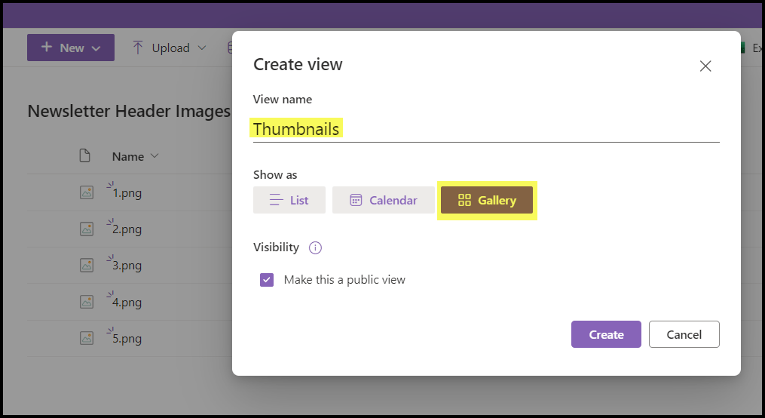Close the Create view dialog with X

(x=705, y=66)
